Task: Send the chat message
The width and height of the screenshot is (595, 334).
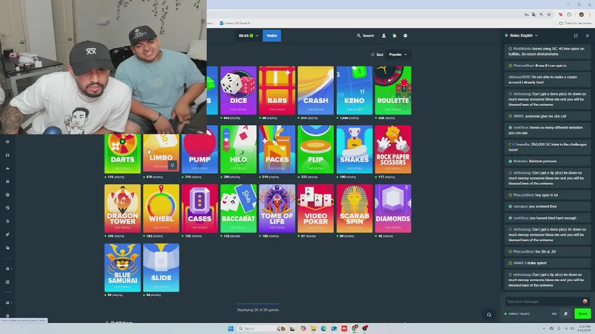Action: tap(582, 314)
